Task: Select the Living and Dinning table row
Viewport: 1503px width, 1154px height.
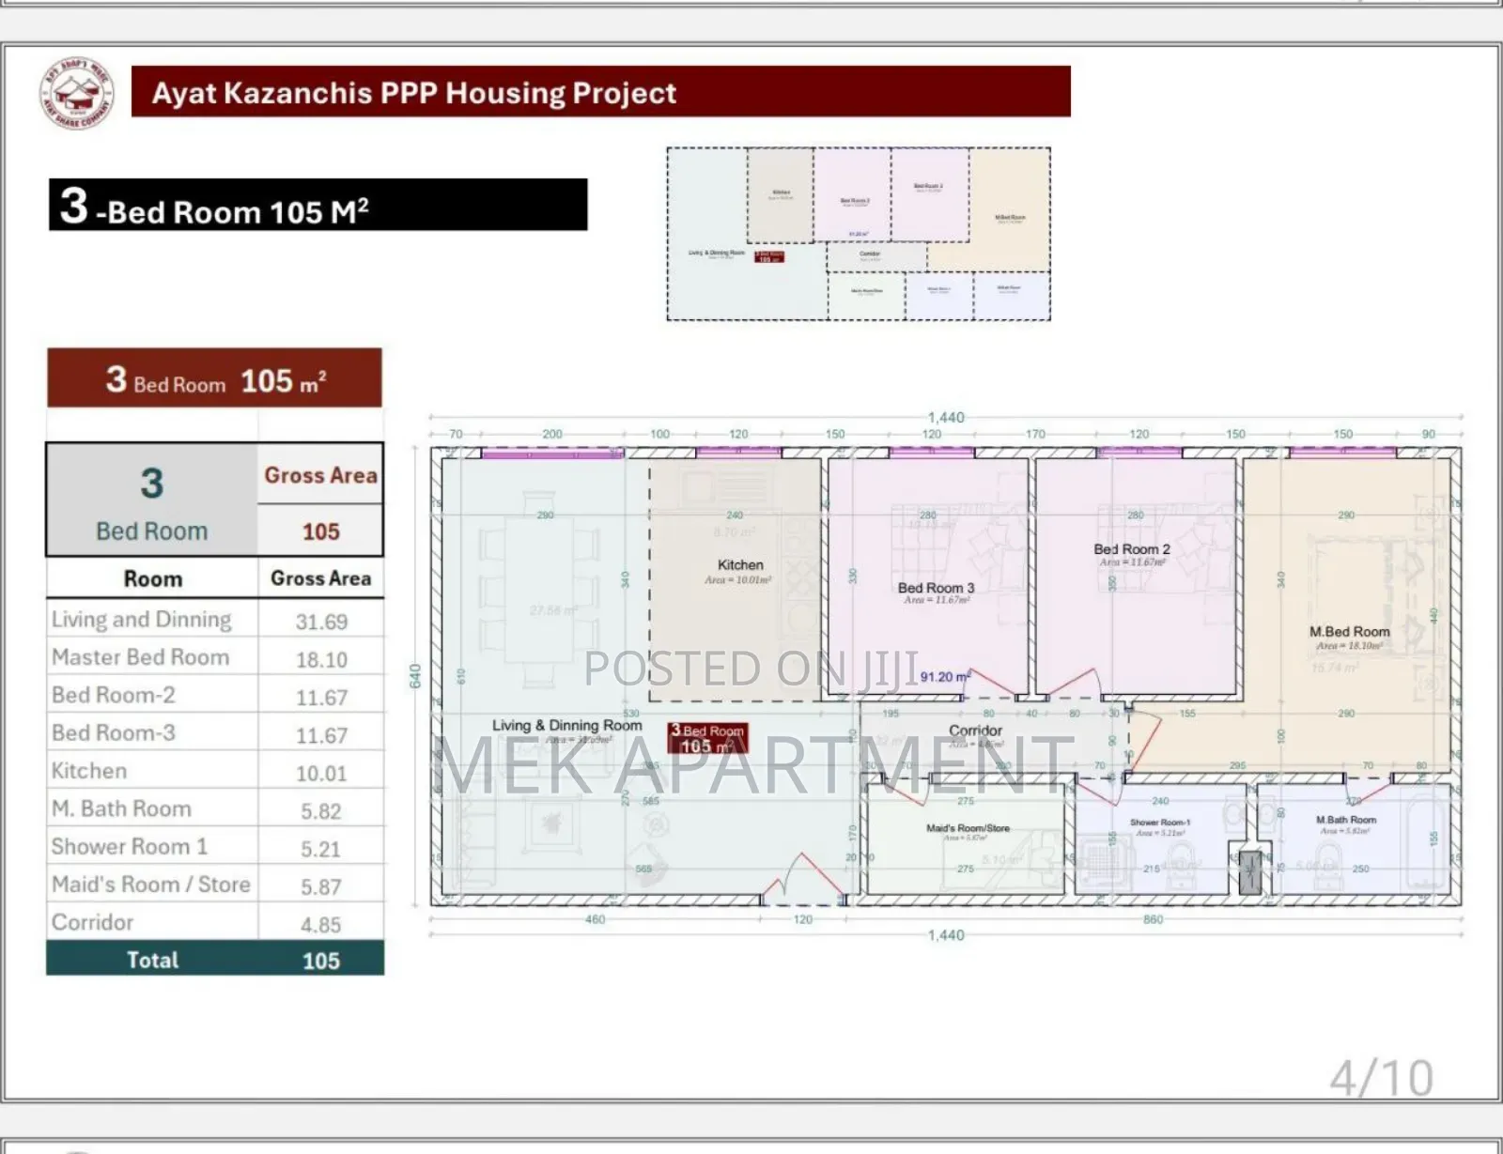Action: coord(215,621)
